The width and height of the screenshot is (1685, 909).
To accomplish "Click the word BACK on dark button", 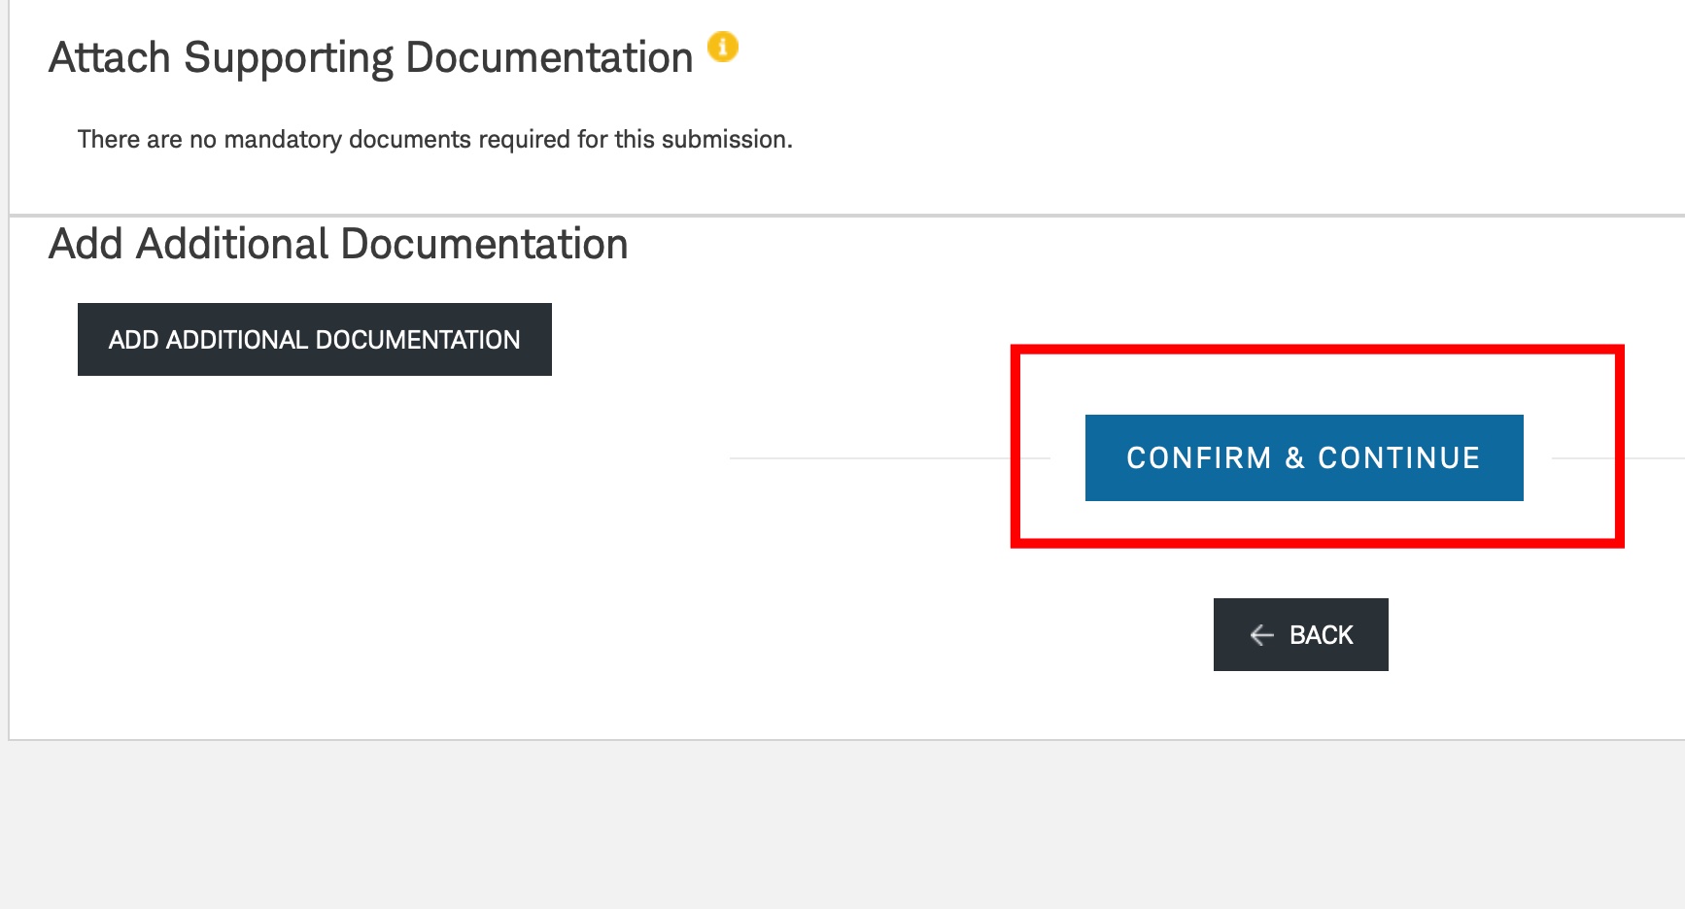I will [1321, 635].
